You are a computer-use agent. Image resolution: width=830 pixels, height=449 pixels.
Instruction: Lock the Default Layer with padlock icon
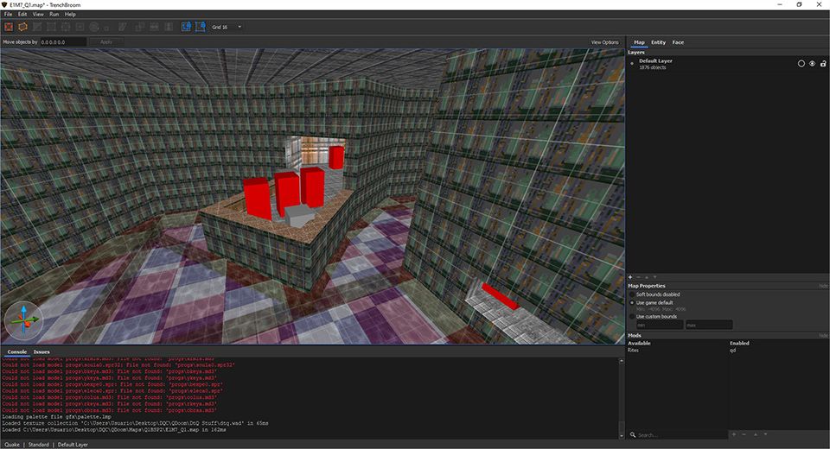coord(823,63)
